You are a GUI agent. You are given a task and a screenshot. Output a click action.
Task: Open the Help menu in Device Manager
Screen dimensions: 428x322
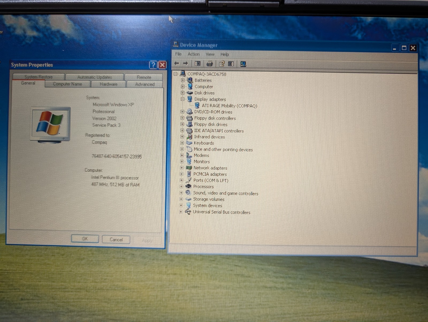tap(225, 54)
